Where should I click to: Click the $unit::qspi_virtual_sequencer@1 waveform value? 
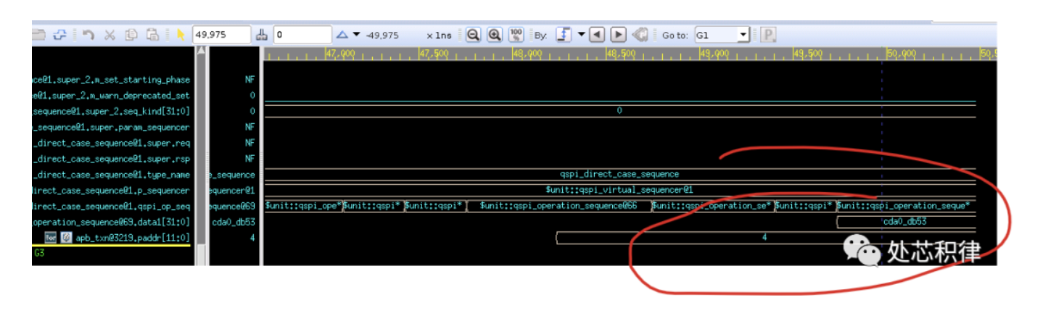tap(619, 190)
